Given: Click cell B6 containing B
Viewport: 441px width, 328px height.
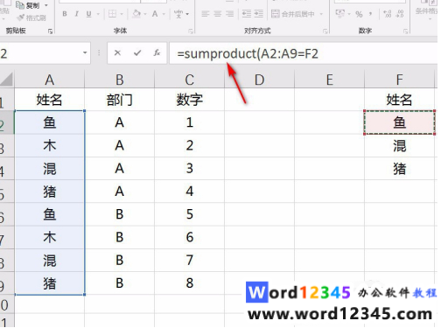Looking at the screenshot, I should (x=120, y=214).
